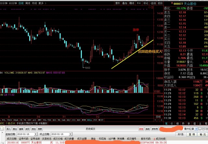Click the 刷新 refresh toolbar button

(x=40, y=129)
